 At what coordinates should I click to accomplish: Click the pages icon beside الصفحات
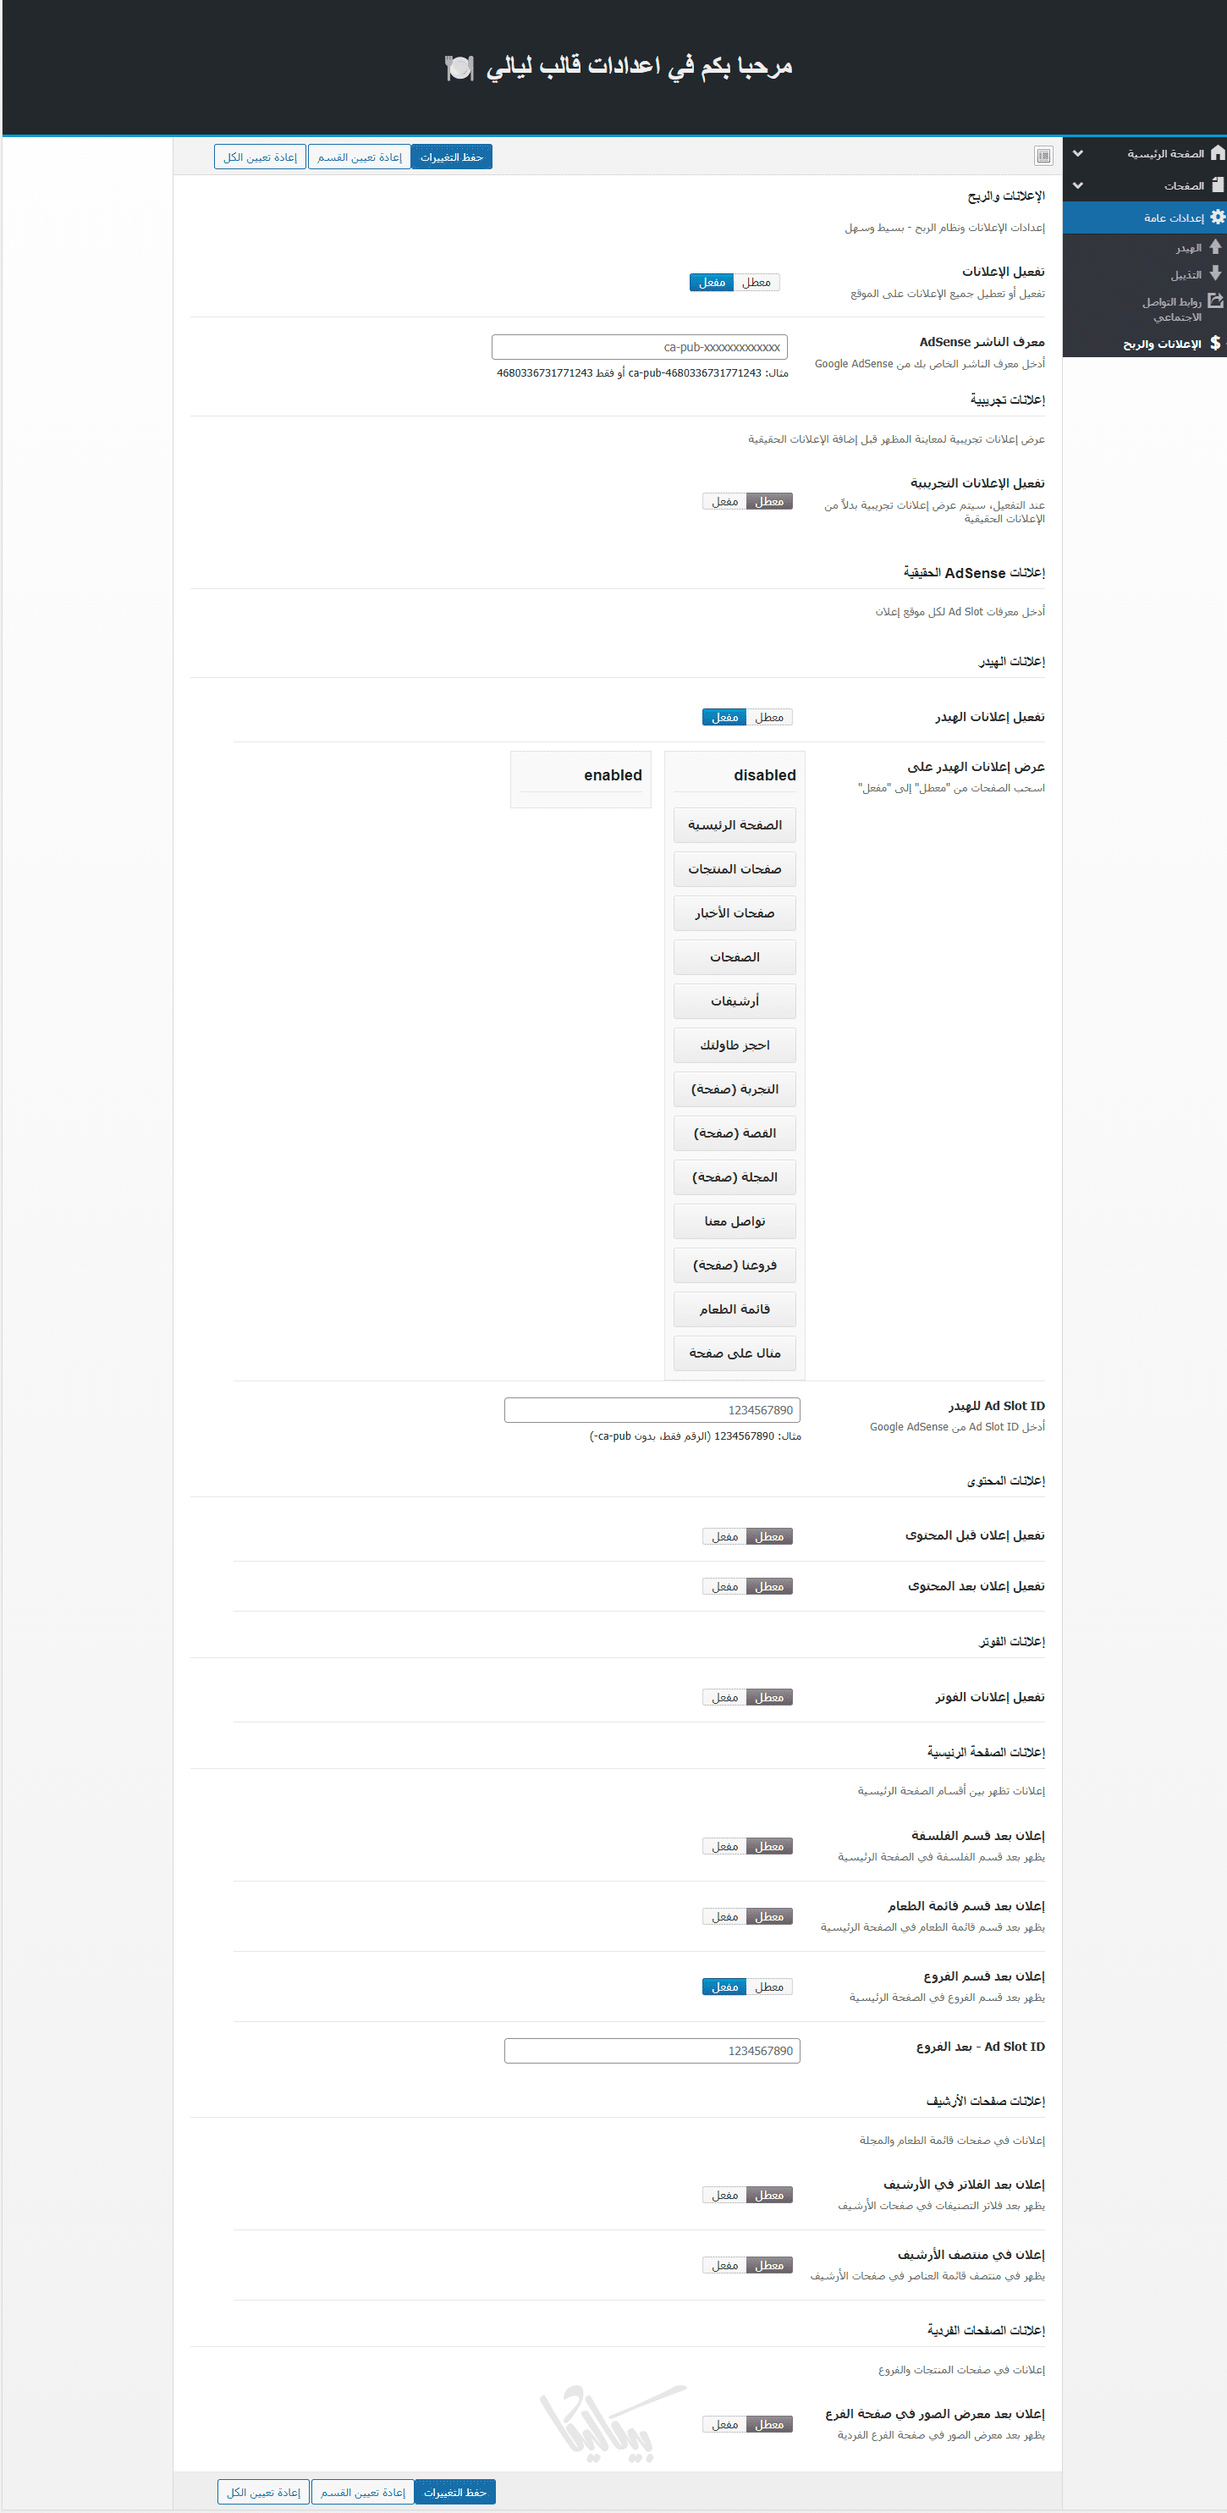point(1217,185)
